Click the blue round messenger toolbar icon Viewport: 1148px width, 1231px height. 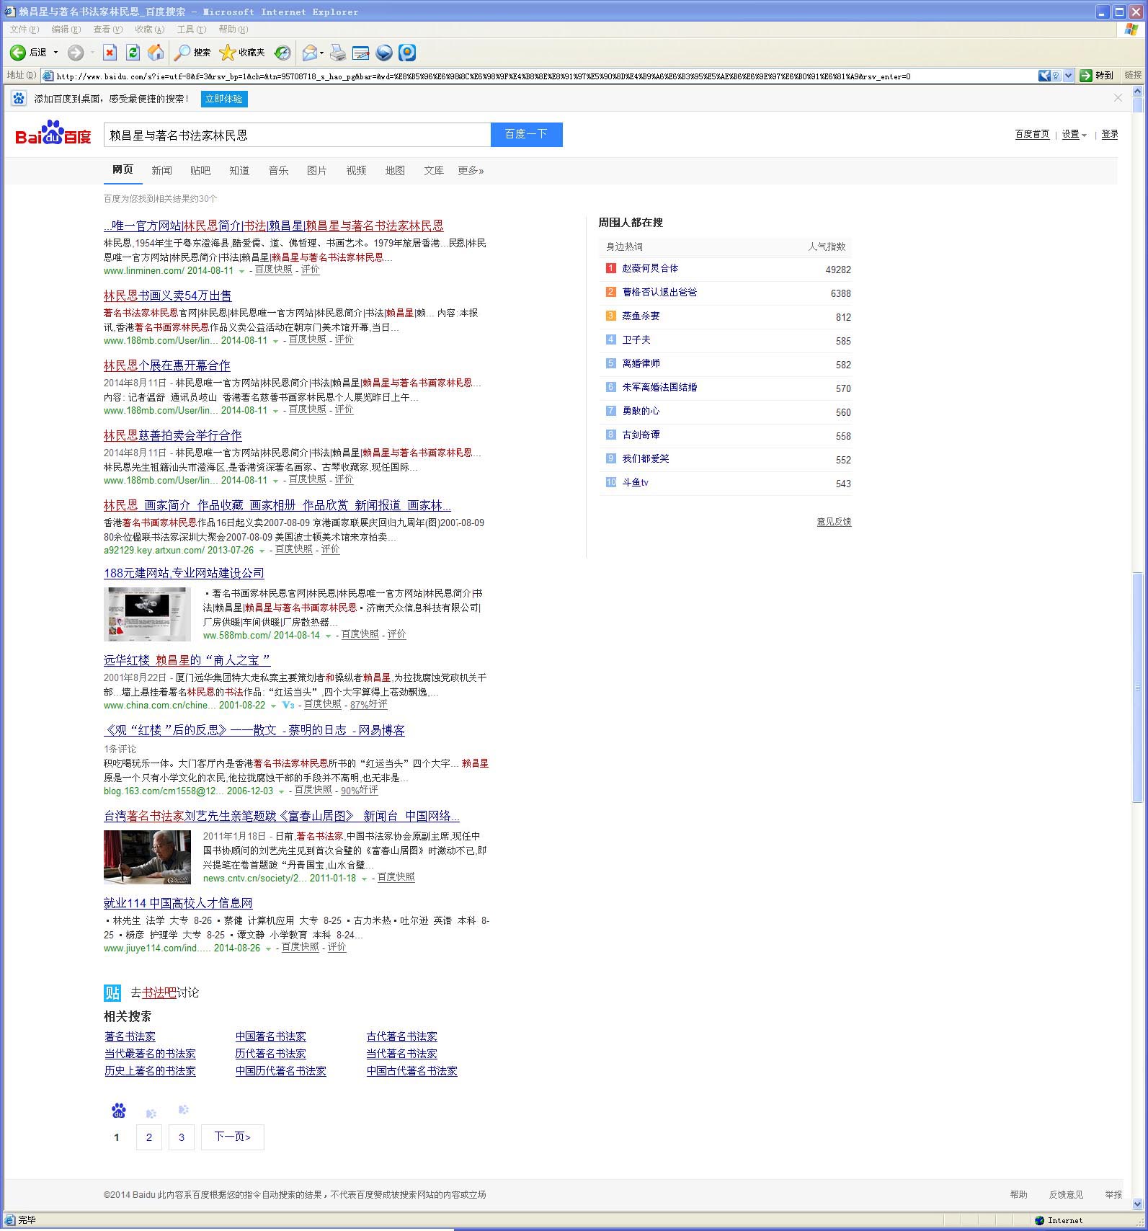coord(384,53)
